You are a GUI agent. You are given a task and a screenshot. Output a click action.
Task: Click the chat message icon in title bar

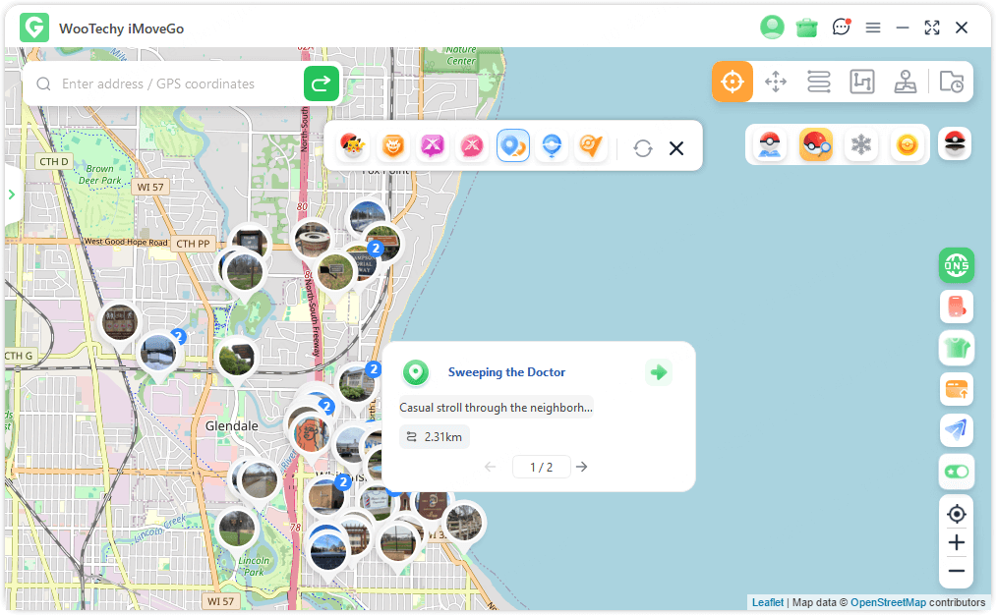(841, 28)
